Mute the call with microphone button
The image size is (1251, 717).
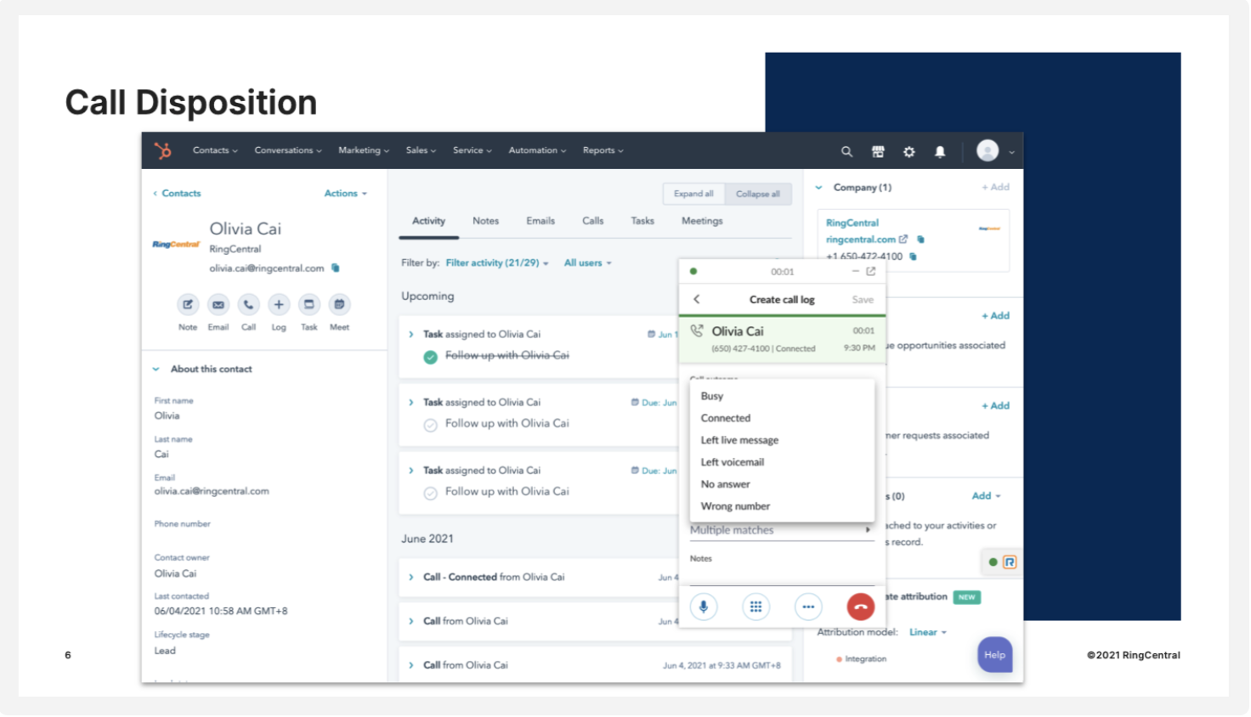click(x=704, y=607)
